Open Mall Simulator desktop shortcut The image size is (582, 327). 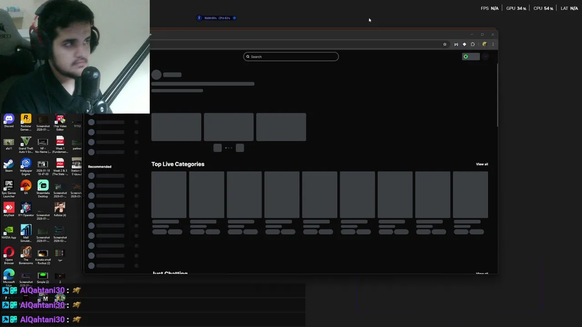pos(26,233)
